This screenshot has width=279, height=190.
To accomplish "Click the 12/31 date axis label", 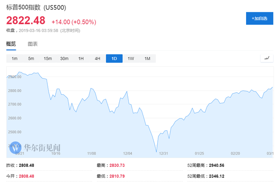I will [163, 154].
